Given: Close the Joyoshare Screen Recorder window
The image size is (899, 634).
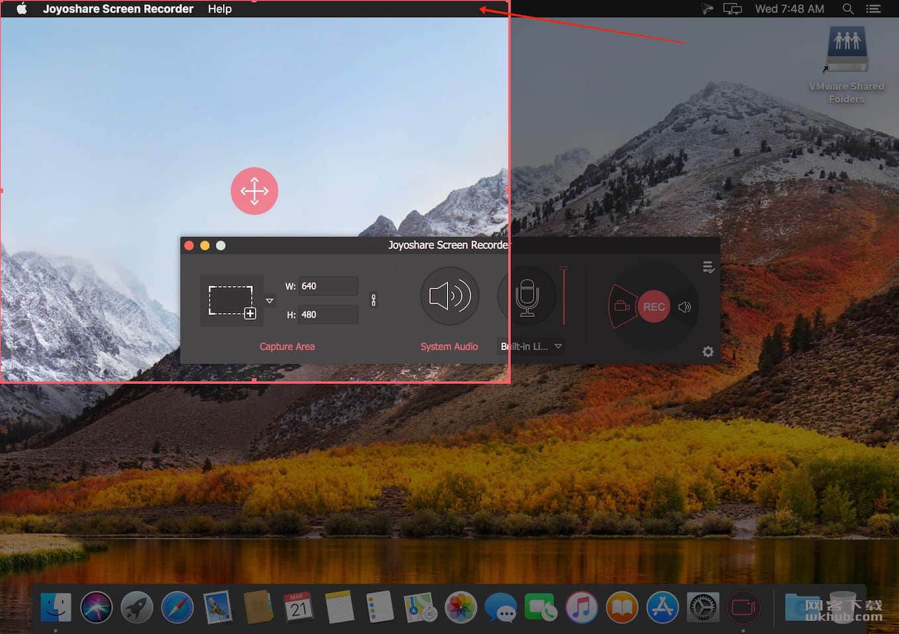Looking at the screenshot, I should click(x=189, y=246).
